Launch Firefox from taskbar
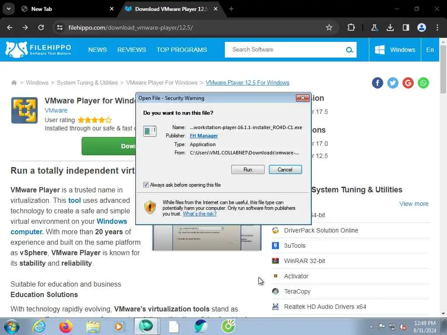The width and height of the screenshot is (447, 335). (65, 326)
